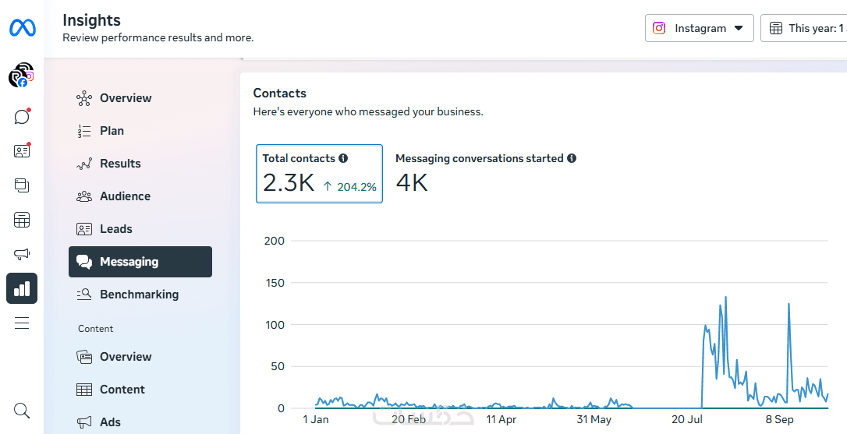Select the Total contacts metric card
Viewport: 847px width, 434px height.
click(319, 174)
